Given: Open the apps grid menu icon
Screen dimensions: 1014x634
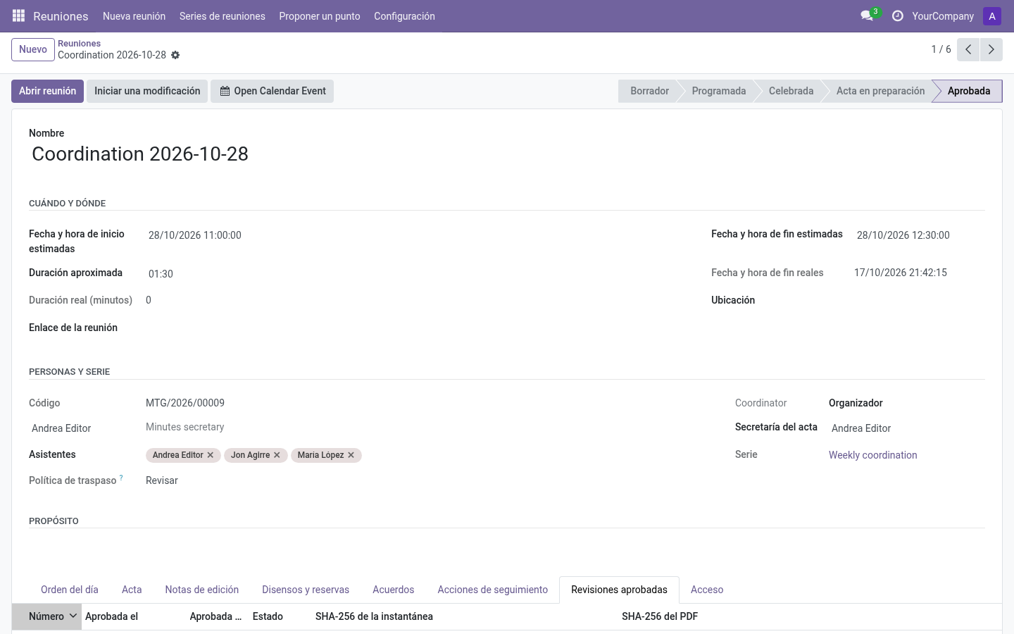Looking at the screenshot, I should [19, 15].
